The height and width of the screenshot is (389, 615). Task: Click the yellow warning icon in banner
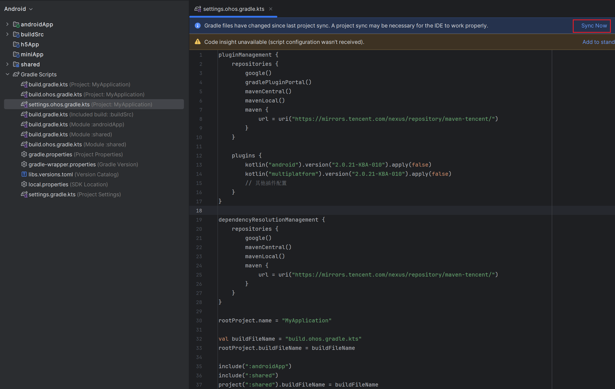point(198,42)
